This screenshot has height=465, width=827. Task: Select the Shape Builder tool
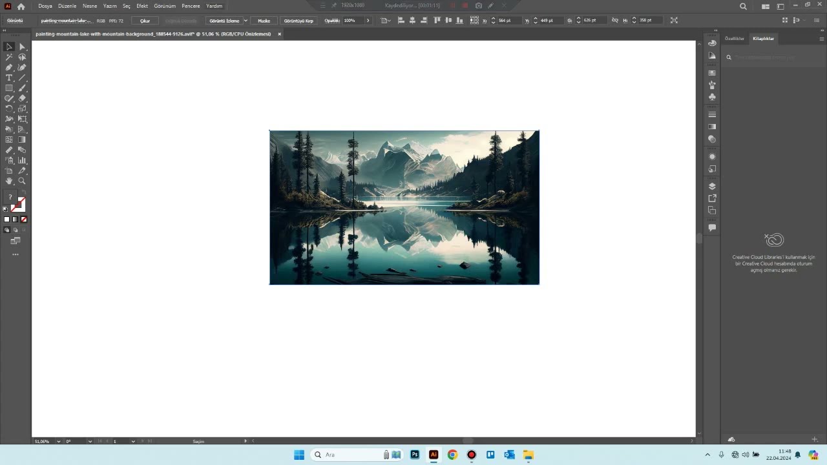pyautogui.click(x=9, y=129)
